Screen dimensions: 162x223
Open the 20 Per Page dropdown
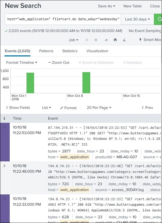pyautogui.click(x=99, y=108)
